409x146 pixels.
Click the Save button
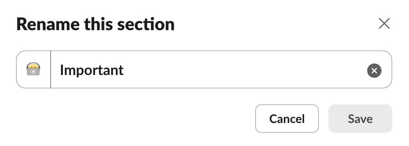point(360,119)
